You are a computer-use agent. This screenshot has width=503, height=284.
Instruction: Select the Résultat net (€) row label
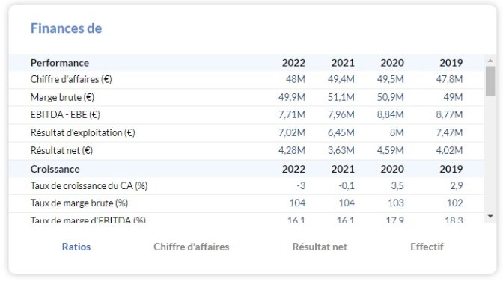(x=61, y=150)
